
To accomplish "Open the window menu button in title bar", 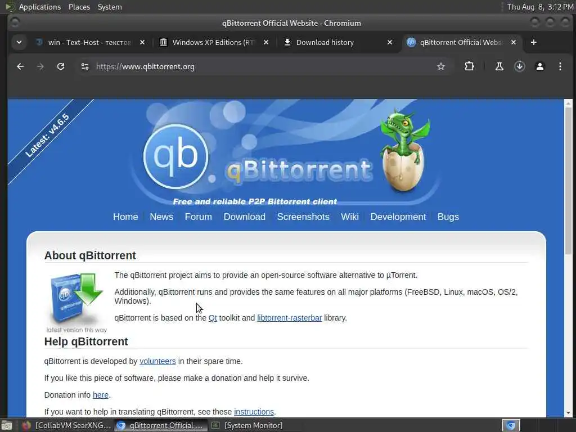I will 14,22.
